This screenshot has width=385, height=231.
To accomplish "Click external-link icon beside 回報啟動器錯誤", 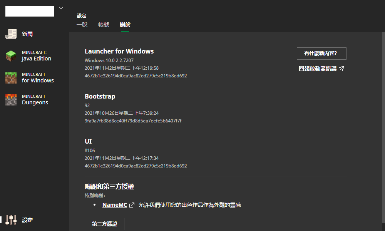I will click(341, 69).
